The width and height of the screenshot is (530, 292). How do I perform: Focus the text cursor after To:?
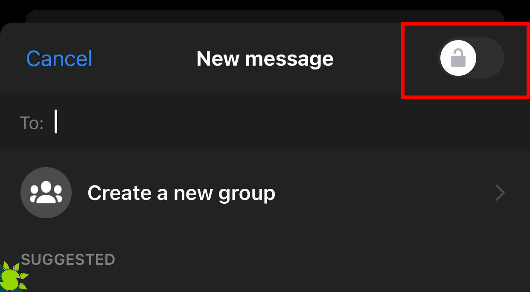coord(56,122)
